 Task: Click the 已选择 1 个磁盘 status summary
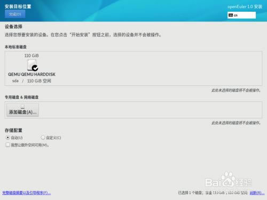(213, 193)
